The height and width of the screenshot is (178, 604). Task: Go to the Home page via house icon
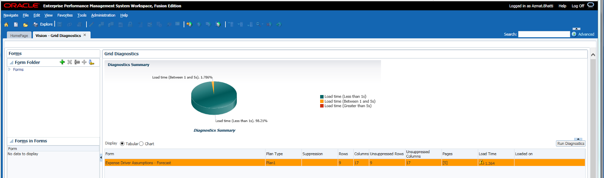click(6, 25)
